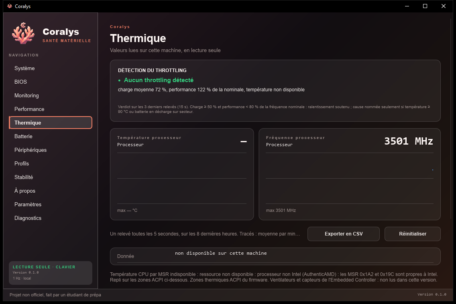Click the SANTÉ MATÉRIELLE tagline
Viewport: 456px width, 304px height.
tap(67, 40)
